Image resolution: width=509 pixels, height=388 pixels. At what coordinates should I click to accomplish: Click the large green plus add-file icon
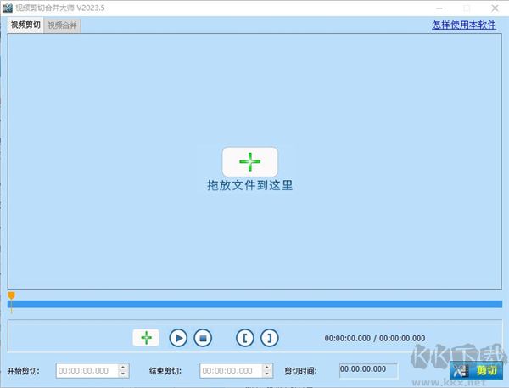tap(250, 161)
